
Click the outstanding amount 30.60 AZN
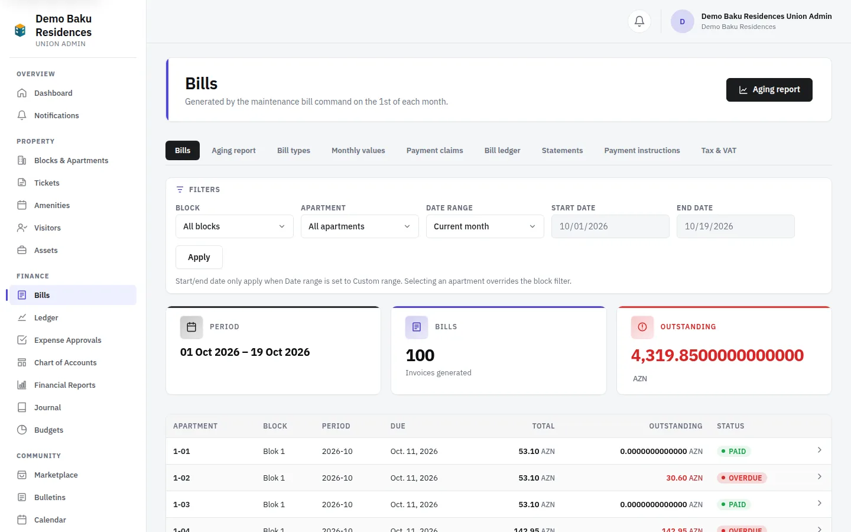click(x=684, y=478)
